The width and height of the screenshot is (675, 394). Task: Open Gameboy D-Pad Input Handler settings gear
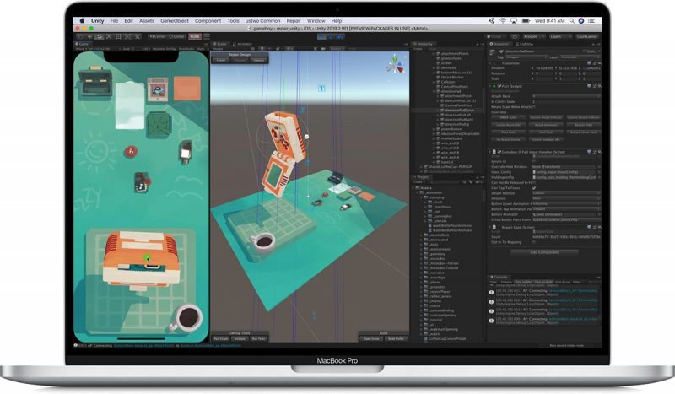coord(599,152)
